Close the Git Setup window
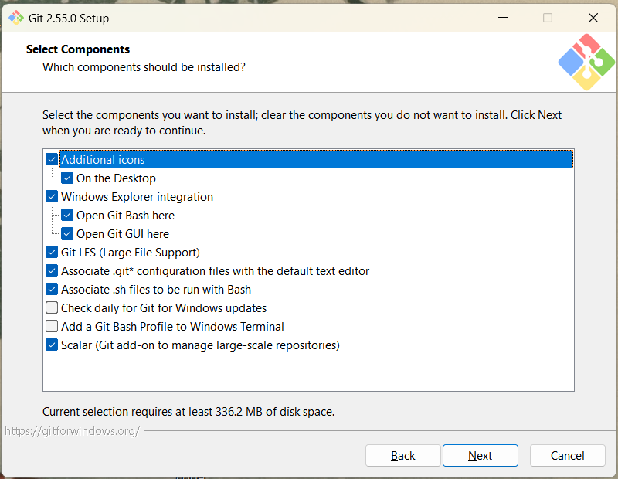The height and width of the screenshot is (479, 618). click(x=593, y=18)
